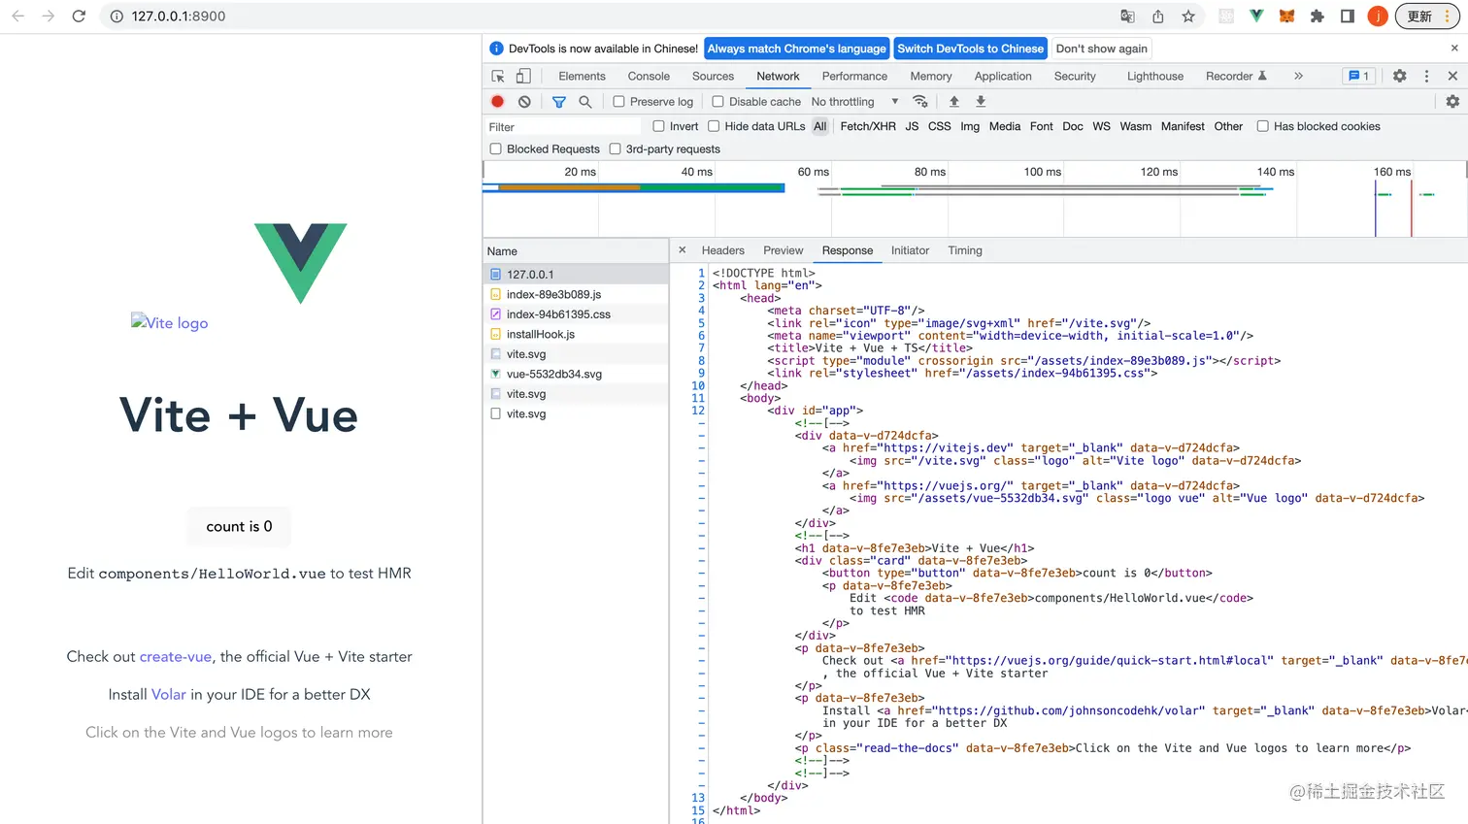1468x824 pixels.
Task: Show the Headers tab of the request
Action: (x=723, y=250)
